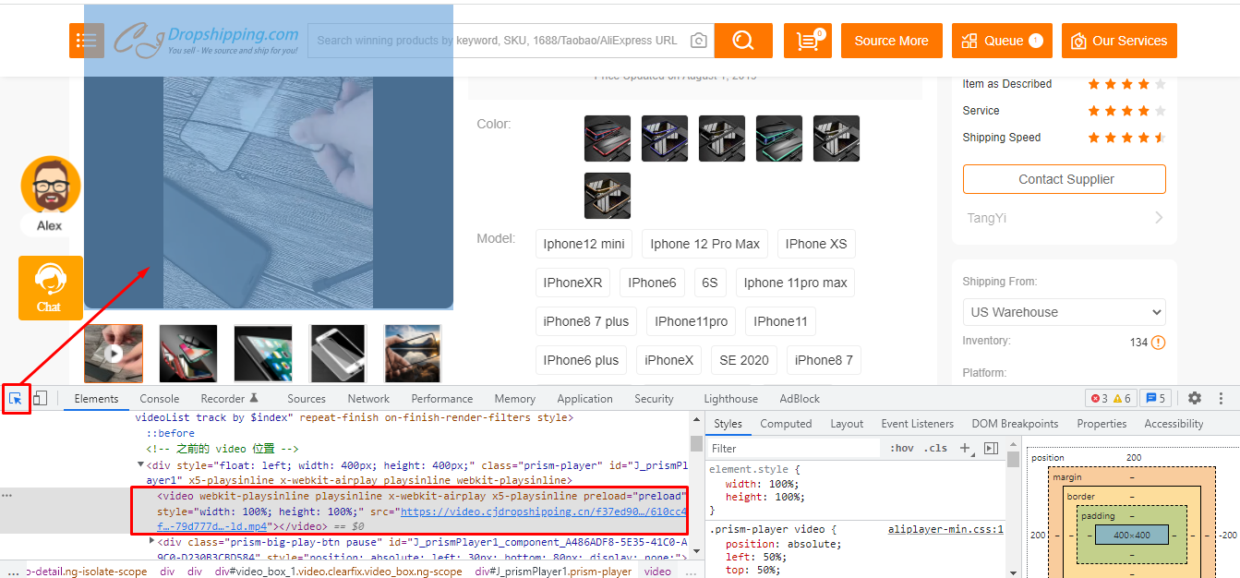Open the AdBlock tab
This screenshot has height=578, width=1240.
pos(800,399)
